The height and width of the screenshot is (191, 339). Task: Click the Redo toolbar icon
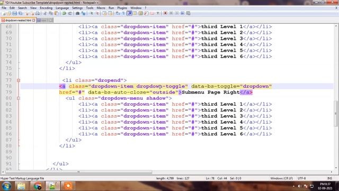70,13
